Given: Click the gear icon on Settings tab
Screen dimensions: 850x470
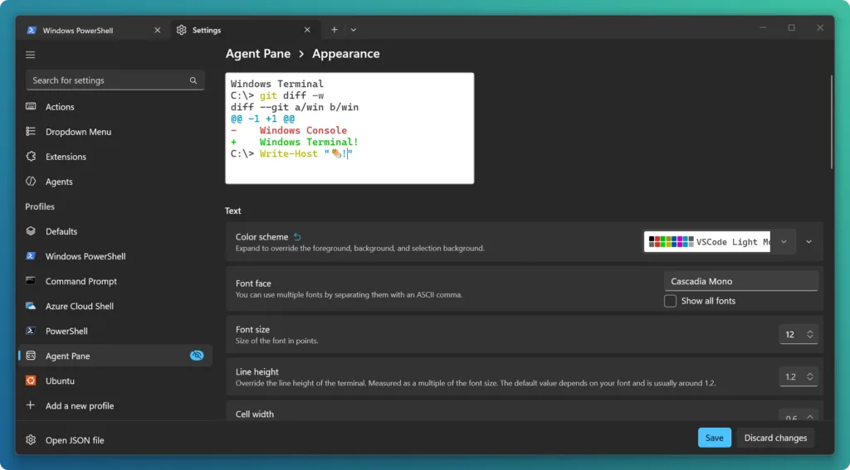Looking at the screenshot, I should point(182,31).
